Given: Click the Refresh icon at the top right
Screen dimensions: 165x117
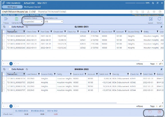Looking at the screenshot, I should click(159, 19).
